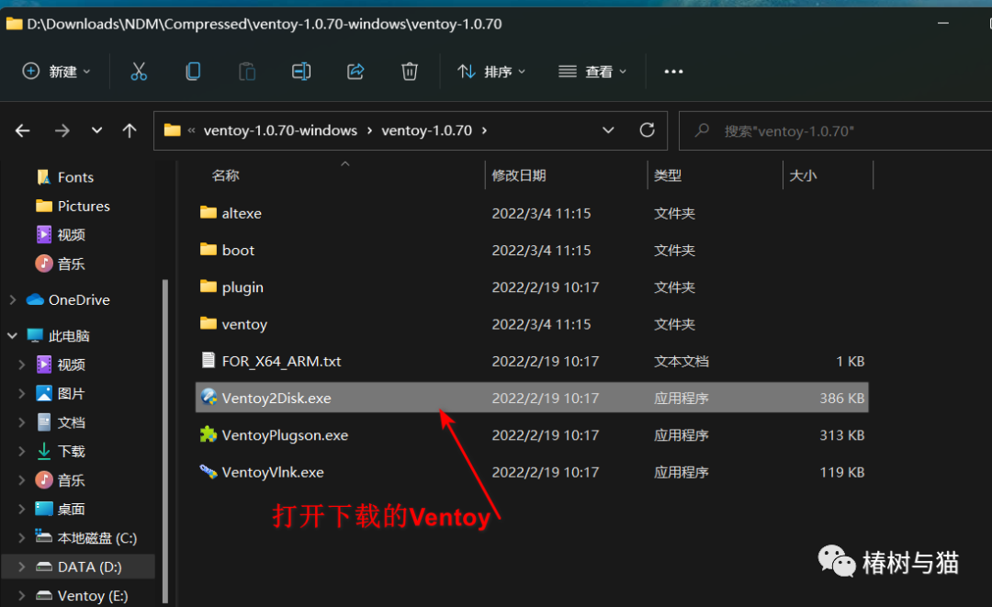Viewport: 992px width, 607px height.
Task: Expand the OneDrive tree node
Action: pyautogui.click(x=12, y=299)
